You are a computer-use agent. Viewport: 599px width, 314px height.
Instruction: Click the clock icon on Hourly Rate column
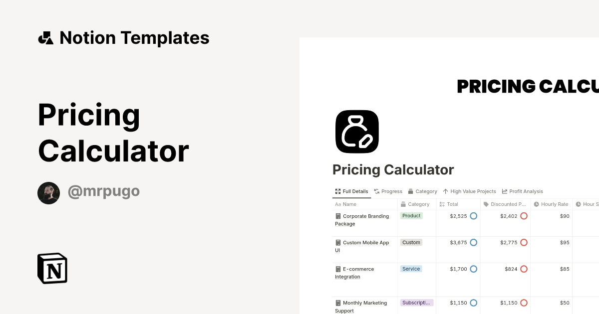[x=536, y=204]
